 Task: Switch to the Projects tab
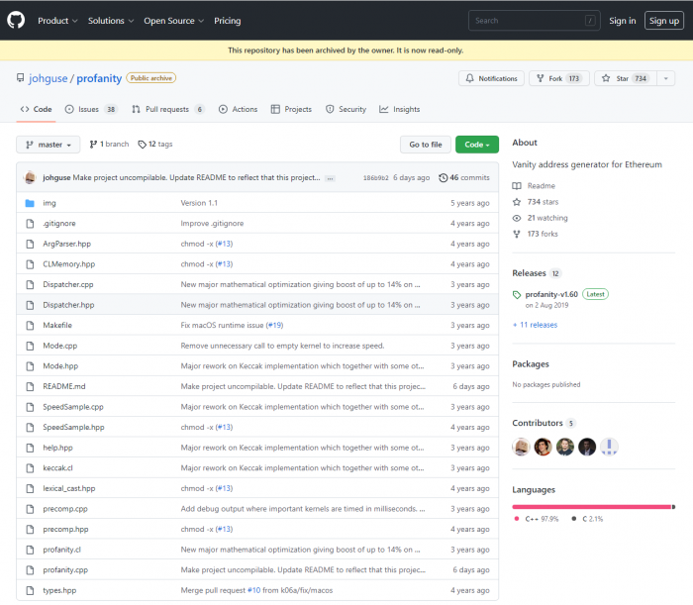291,109
